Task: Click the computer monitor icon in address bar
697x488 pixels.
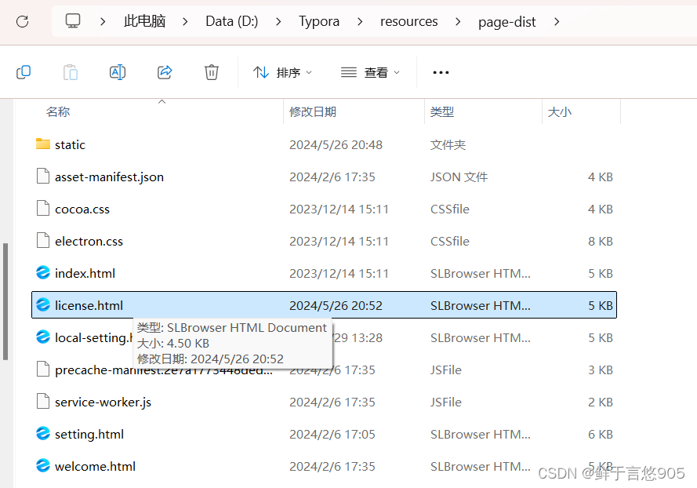Action: point(73,21)
